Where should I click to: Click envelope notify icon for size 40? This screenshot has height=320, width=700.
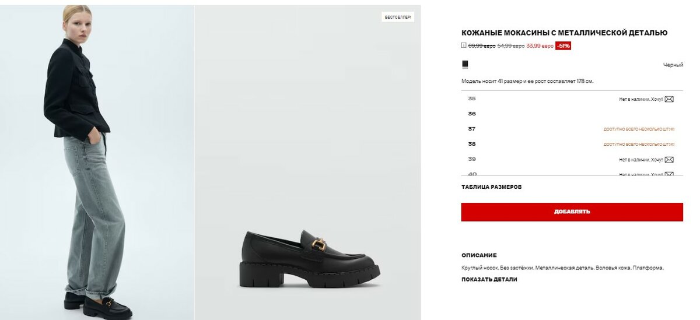[x=669, y=174]
